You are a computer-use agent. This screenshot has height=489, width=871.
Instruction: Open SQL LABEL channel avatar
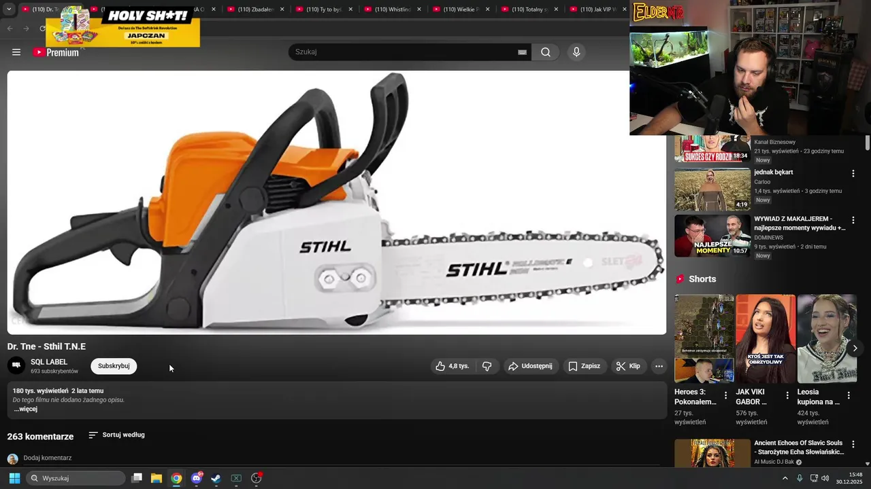(x=16, y=366)
